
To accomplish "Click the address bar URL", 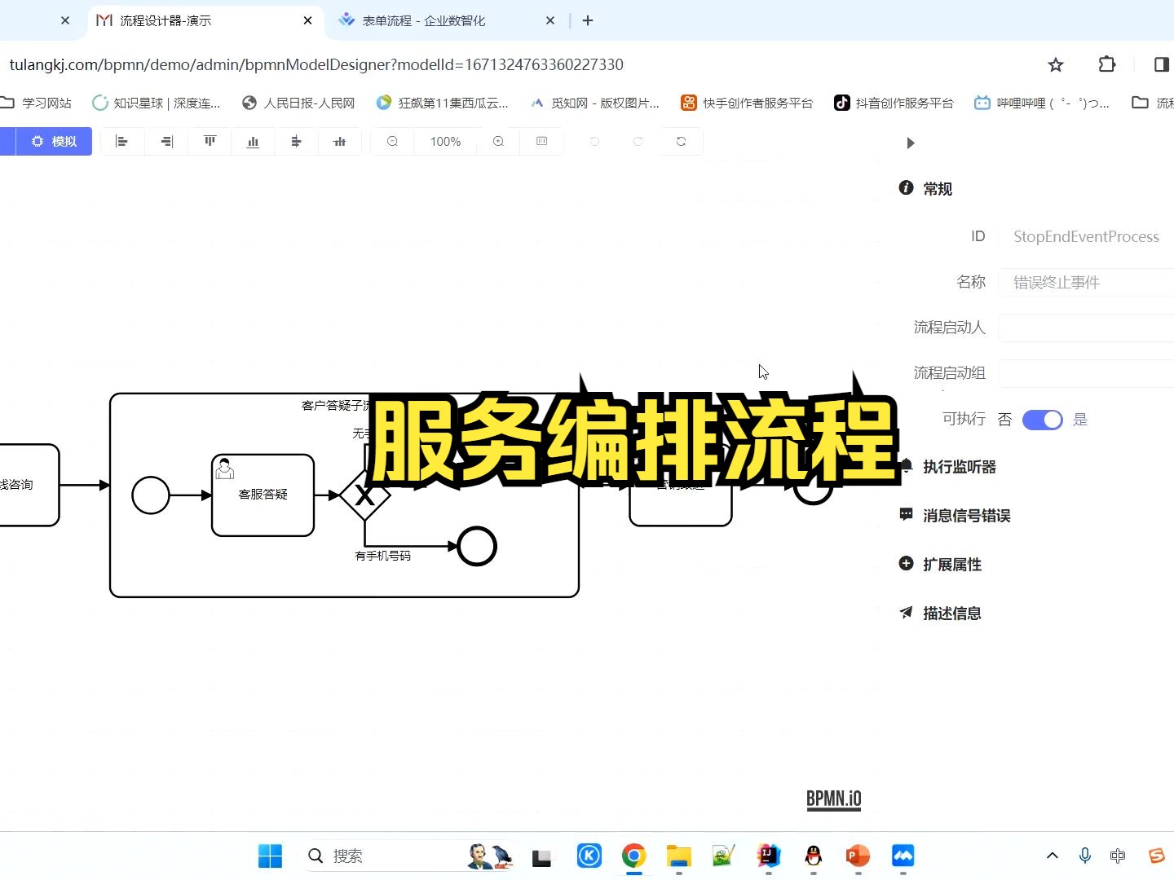I will click(316, 64).
